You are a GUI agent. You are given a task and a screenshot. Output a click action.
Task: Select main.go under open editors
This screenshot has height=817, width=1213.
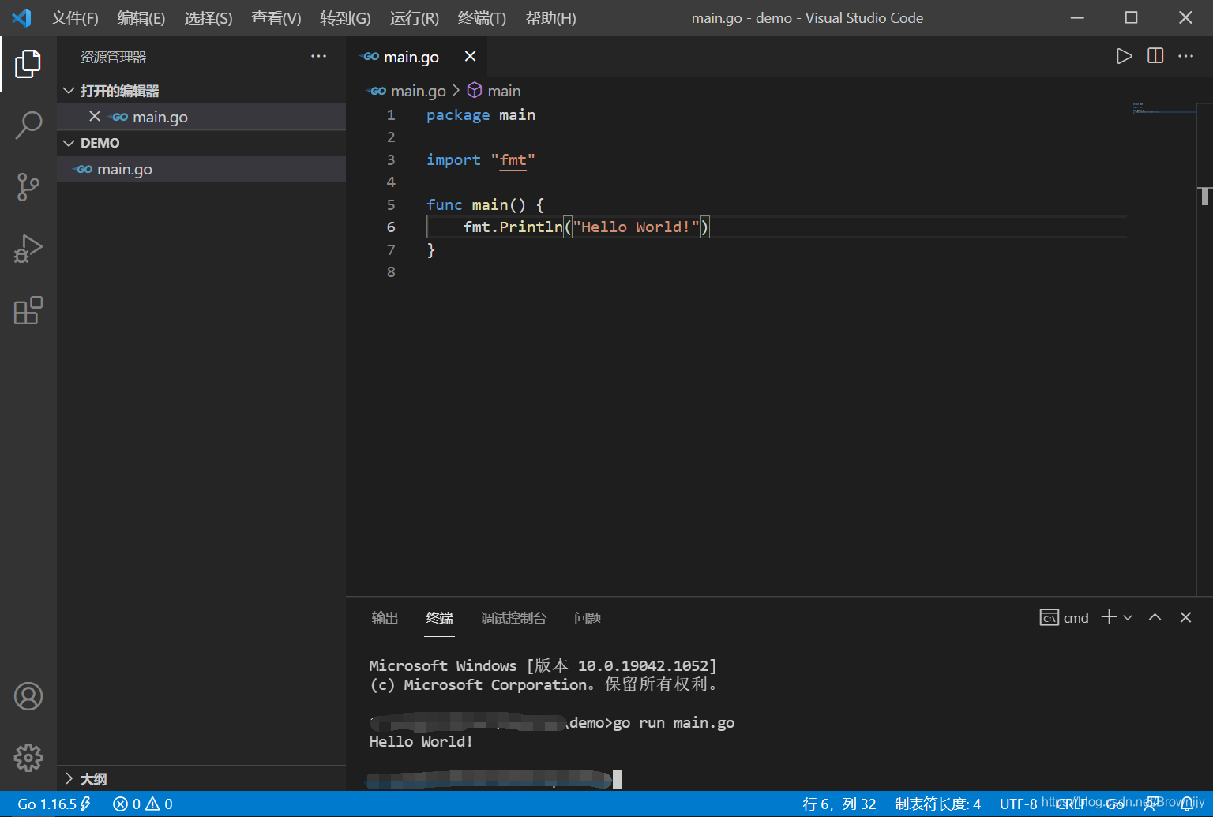pyautogui.click(x=201, y=117)
